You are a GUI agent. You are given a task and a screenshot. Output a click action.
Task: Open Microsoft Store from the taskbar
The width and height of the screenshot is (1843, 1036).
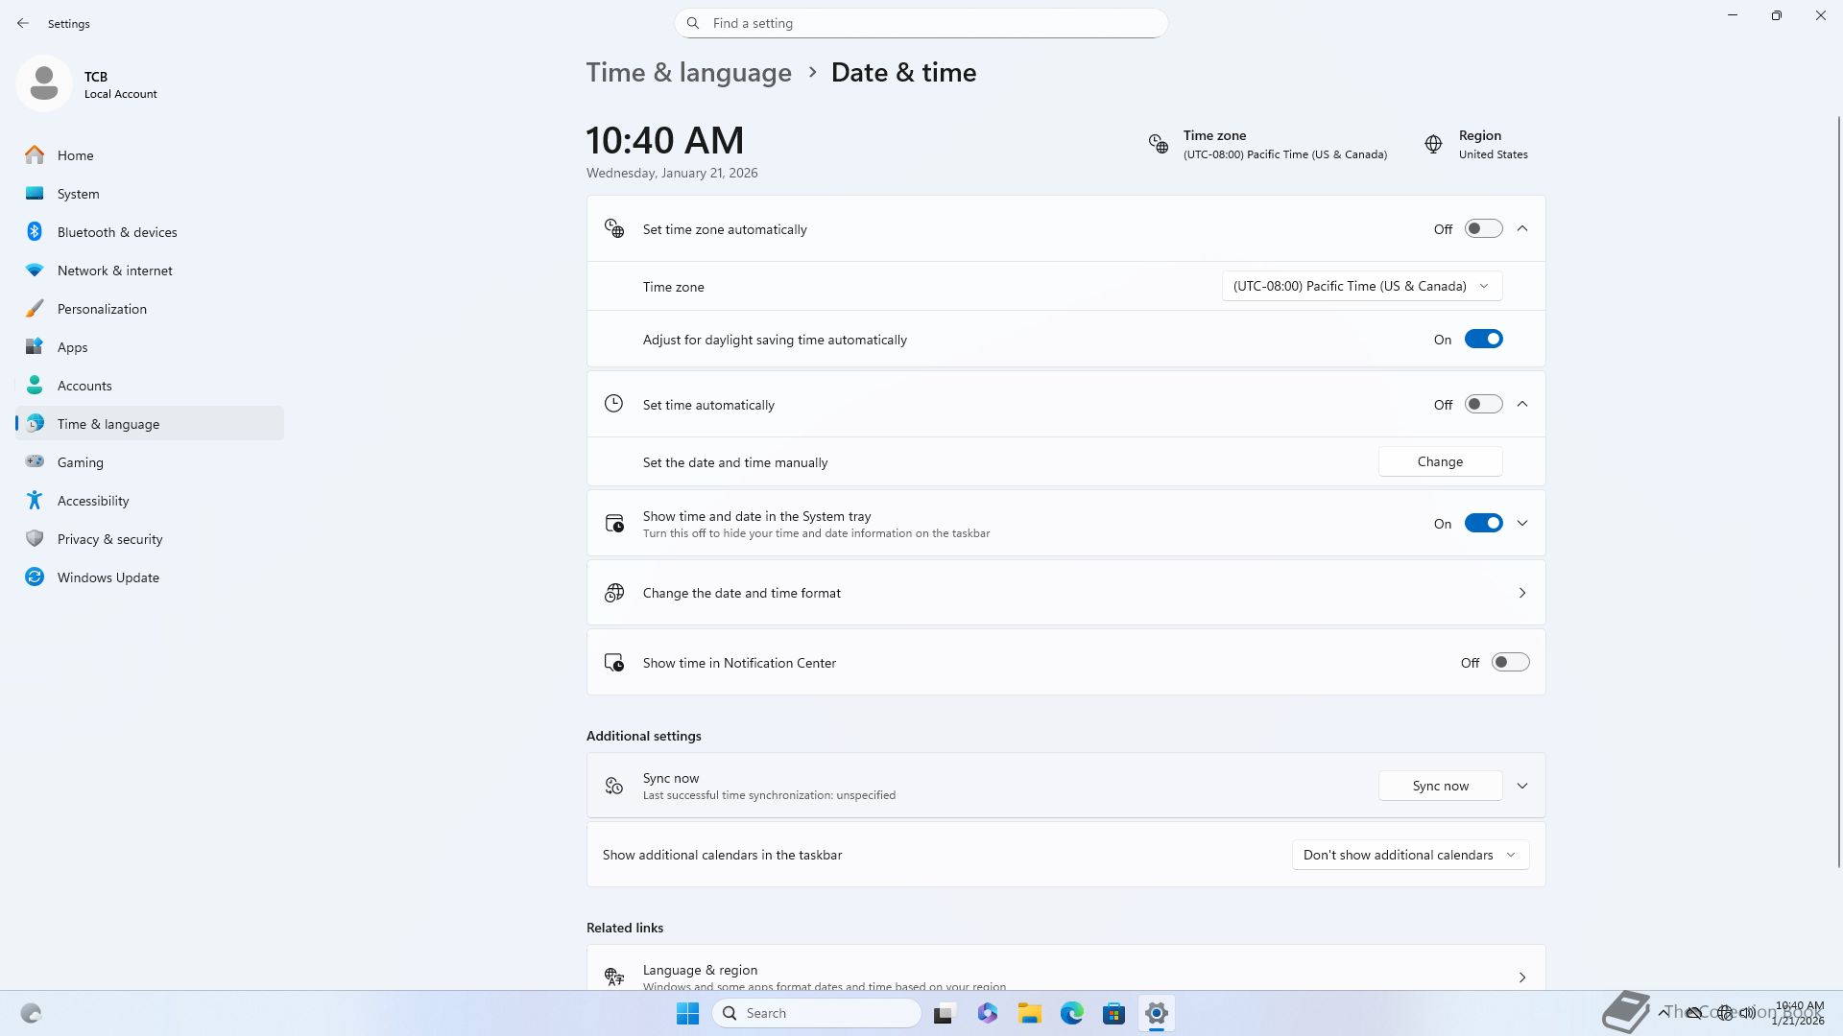coord(1113,1013)
